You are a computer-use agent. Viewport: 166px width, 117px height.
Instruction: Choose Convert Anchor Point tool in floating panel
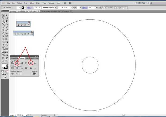[28, 25]
